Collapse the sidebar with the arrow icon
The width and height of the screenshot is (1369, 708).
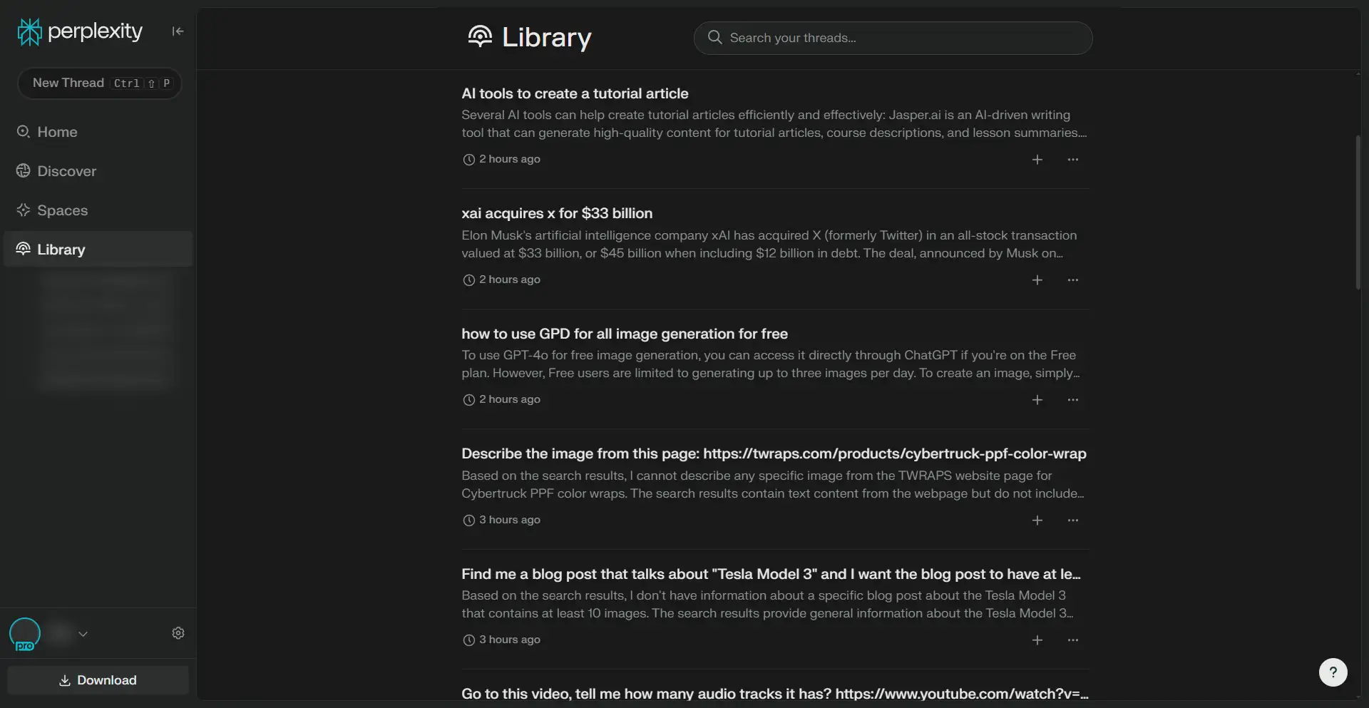pos(178,31)
